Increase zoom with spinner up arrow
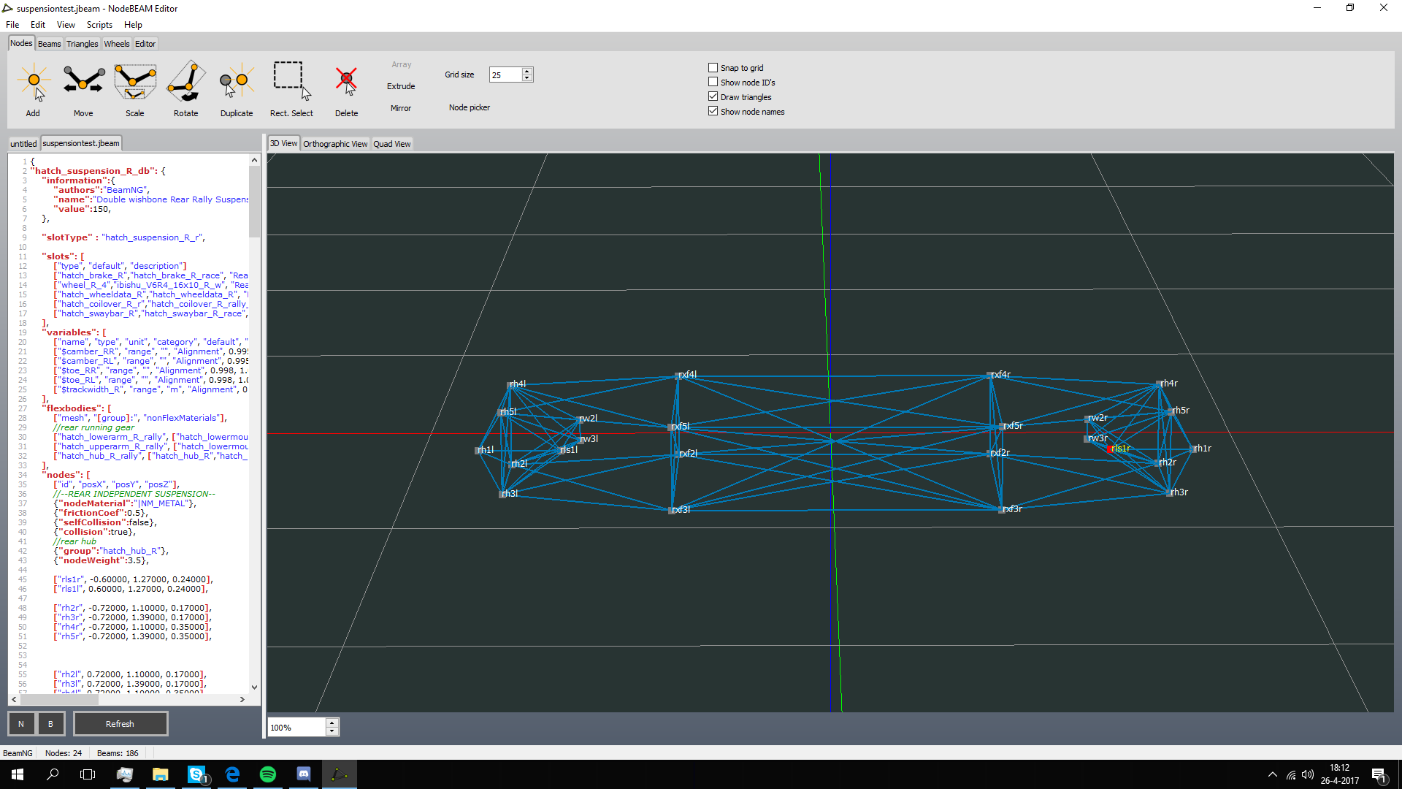This screenshot has width=1402, height=789. pos(332,723)
